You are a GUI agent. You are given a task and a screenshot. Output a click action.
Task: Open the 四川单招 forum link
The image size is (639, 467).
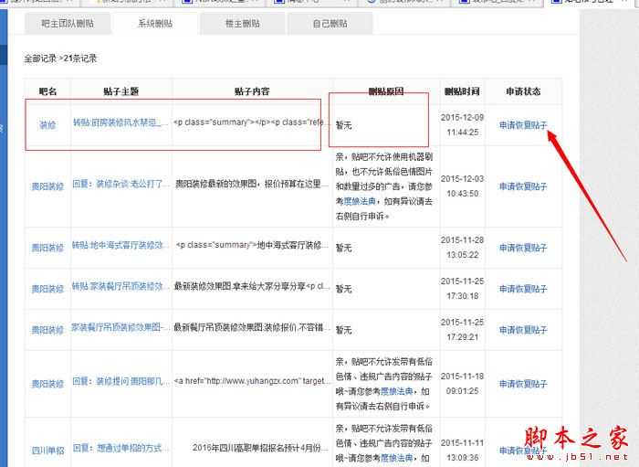pos(47,449)
